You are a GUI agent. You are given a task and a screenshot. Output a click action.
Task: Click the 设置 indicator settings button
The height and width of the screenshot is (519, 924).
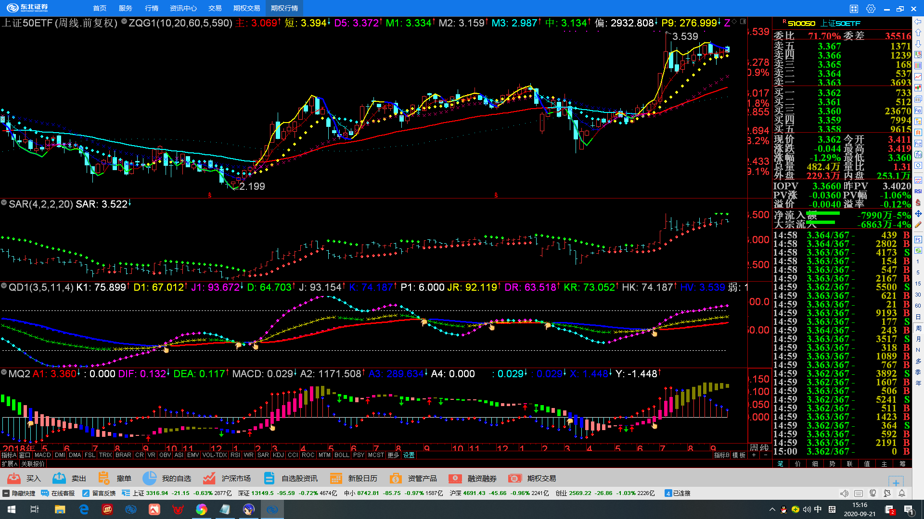coord(409,455)
